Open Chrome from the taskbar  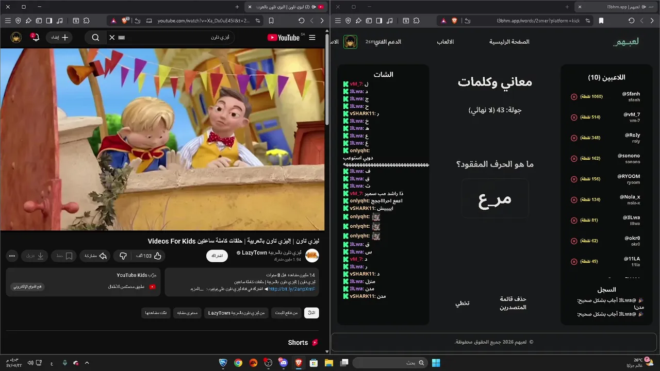[x=238, y=363]
